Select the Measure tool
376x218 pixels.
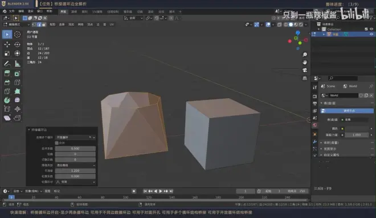coord(17,64)
